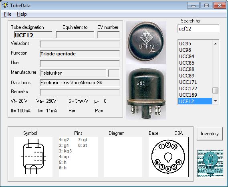Open the File menu

point(8,14)
